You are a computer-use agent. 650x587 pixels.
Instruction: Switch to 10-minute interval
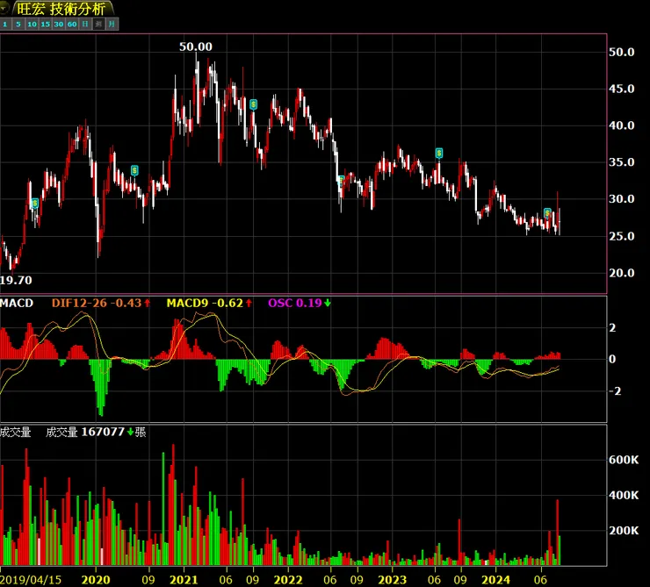32,25
